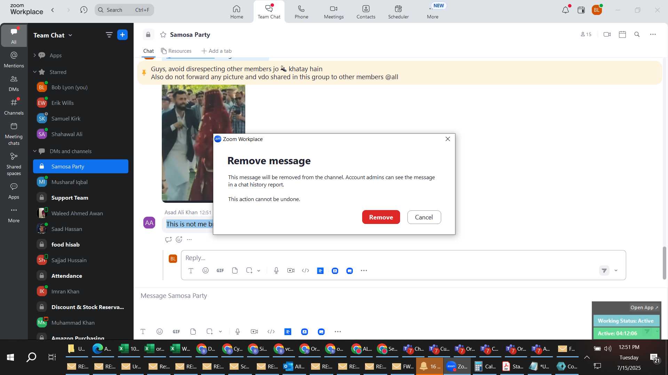Click the volume icon in system tray
Viewport: 668px width, 375px height.
(608, 349)
